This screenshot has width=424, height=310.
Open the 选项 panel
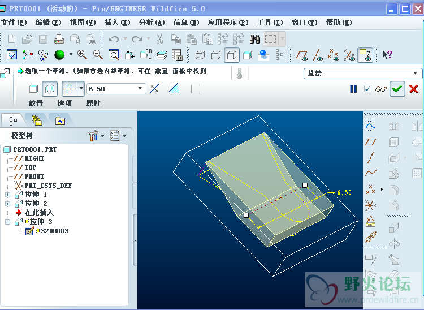64,104
